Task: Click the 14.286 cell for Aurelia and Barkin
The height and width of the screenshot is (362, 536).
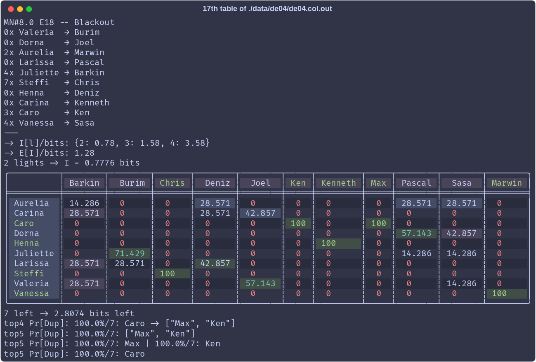Action: [85, 203]
